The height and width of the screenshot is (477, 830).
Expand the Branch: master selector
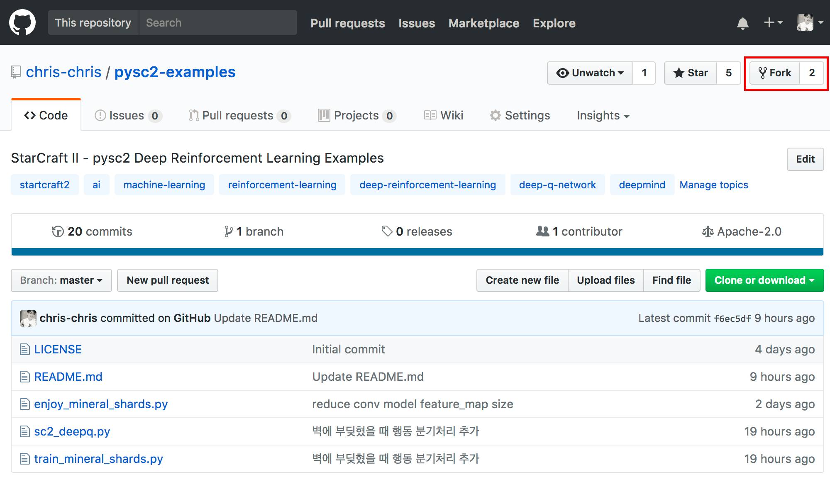tap(61, 280)
